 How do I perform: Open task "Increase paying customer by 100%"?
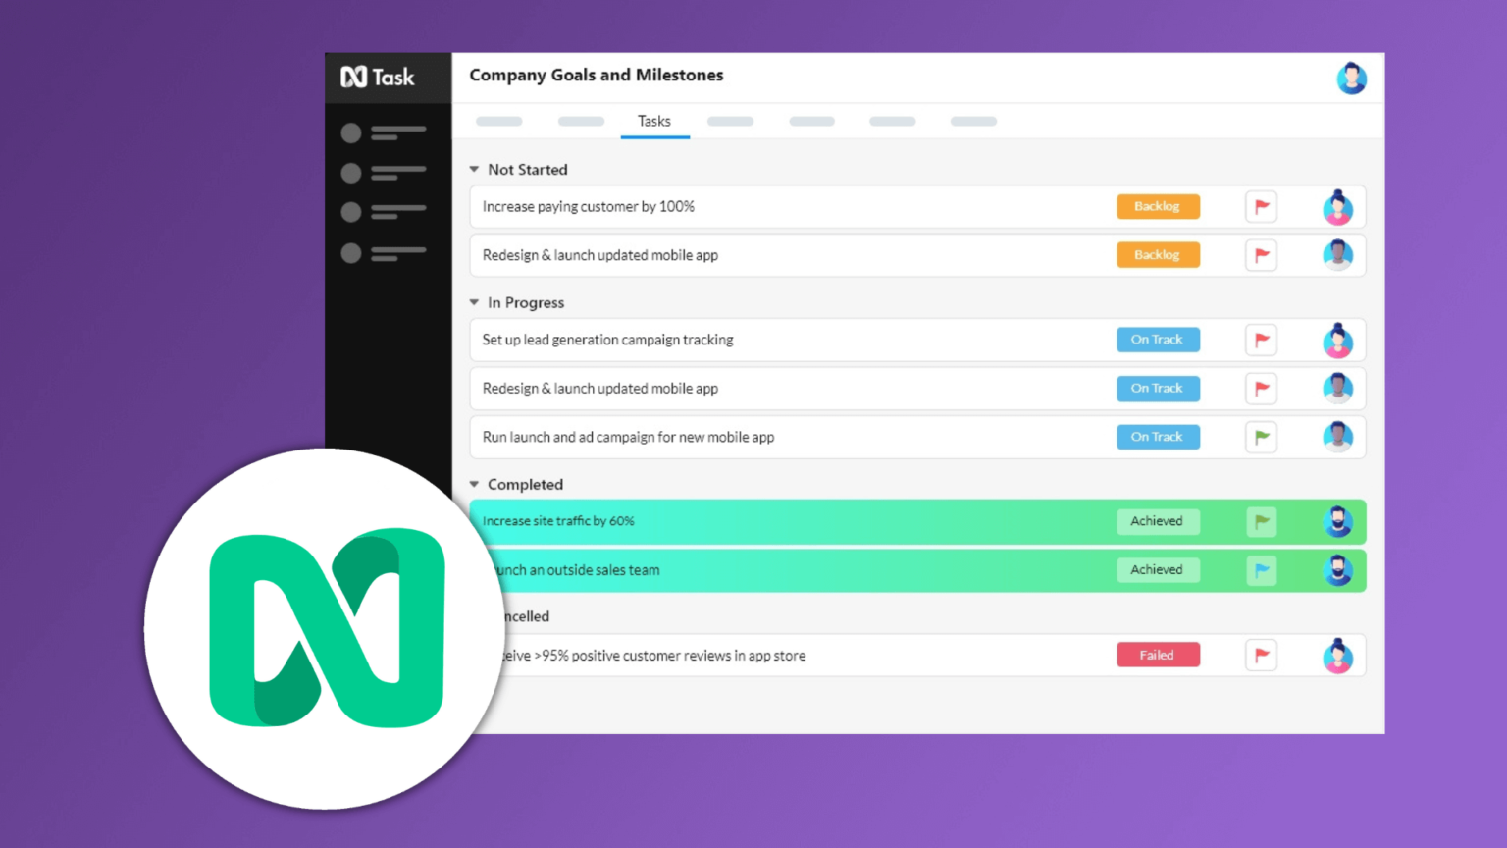click(589, 207)
